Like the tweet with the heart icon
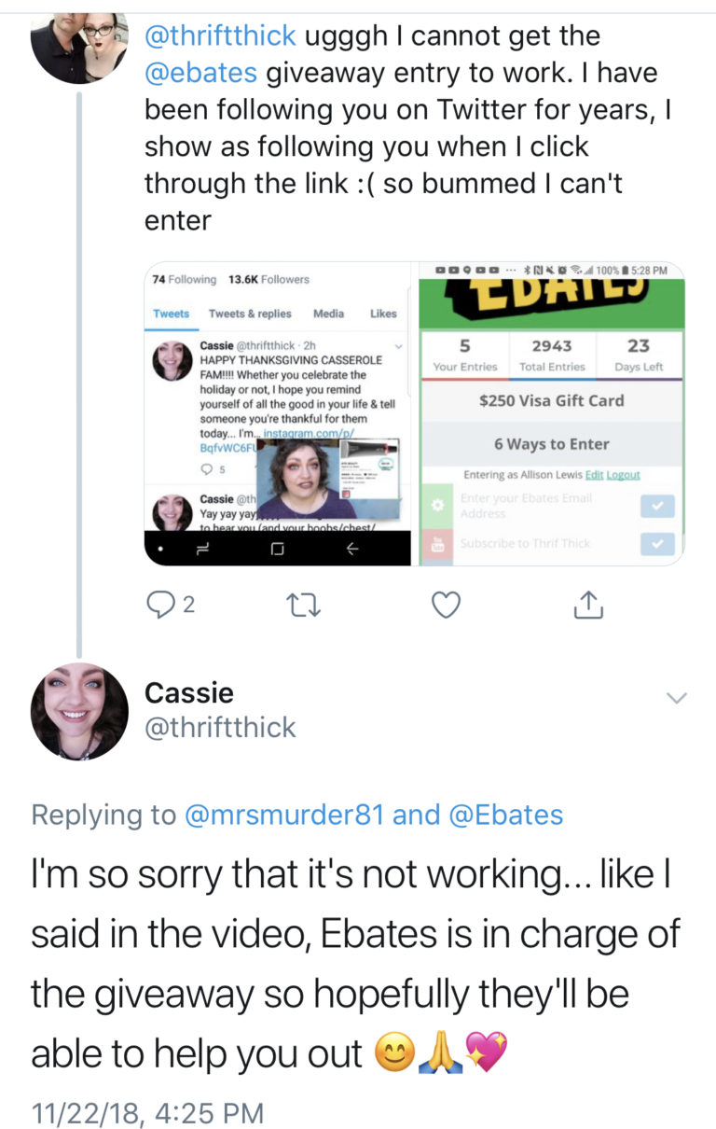The image size is (716, 1129). (447, 606)
